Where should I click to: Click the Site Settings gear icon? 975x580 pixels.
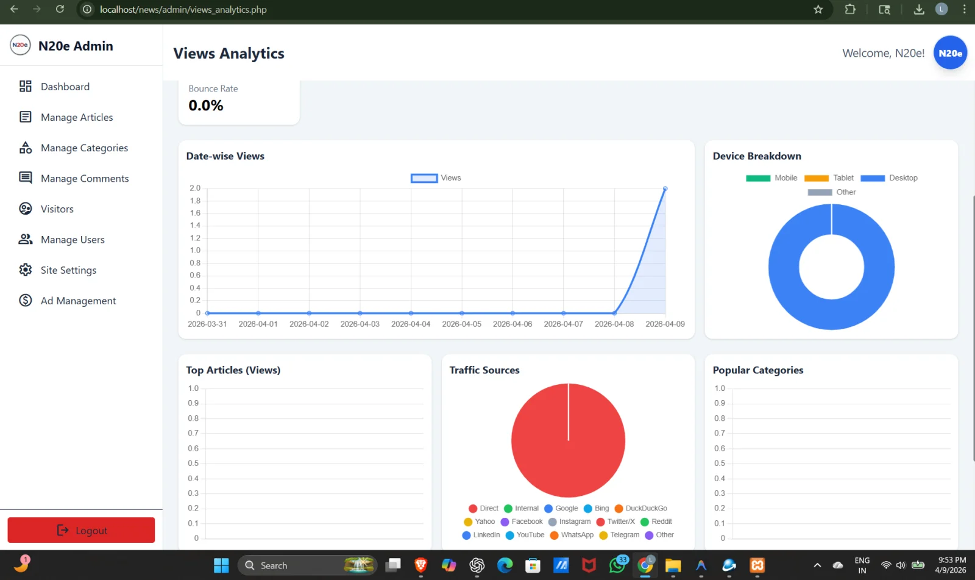tap(25, 270)
